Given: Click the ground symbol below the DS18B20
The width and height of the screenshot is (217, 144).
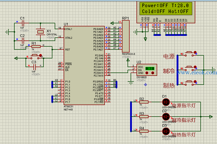Looking at the screenshot, I should point(131,83).
